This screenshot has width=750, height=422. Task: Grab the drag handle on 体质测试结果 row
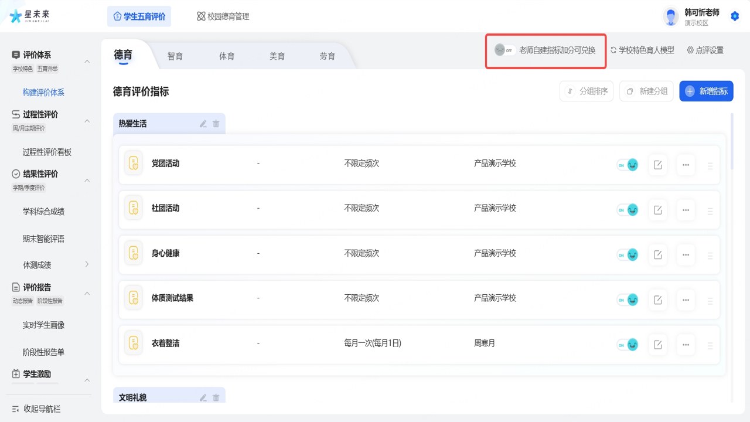click(710, 300)
